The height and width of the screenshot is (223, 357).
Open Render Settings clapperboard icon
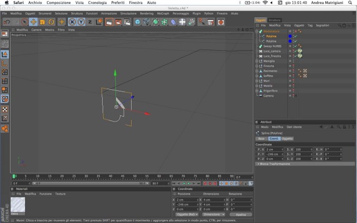click(127, 22)
